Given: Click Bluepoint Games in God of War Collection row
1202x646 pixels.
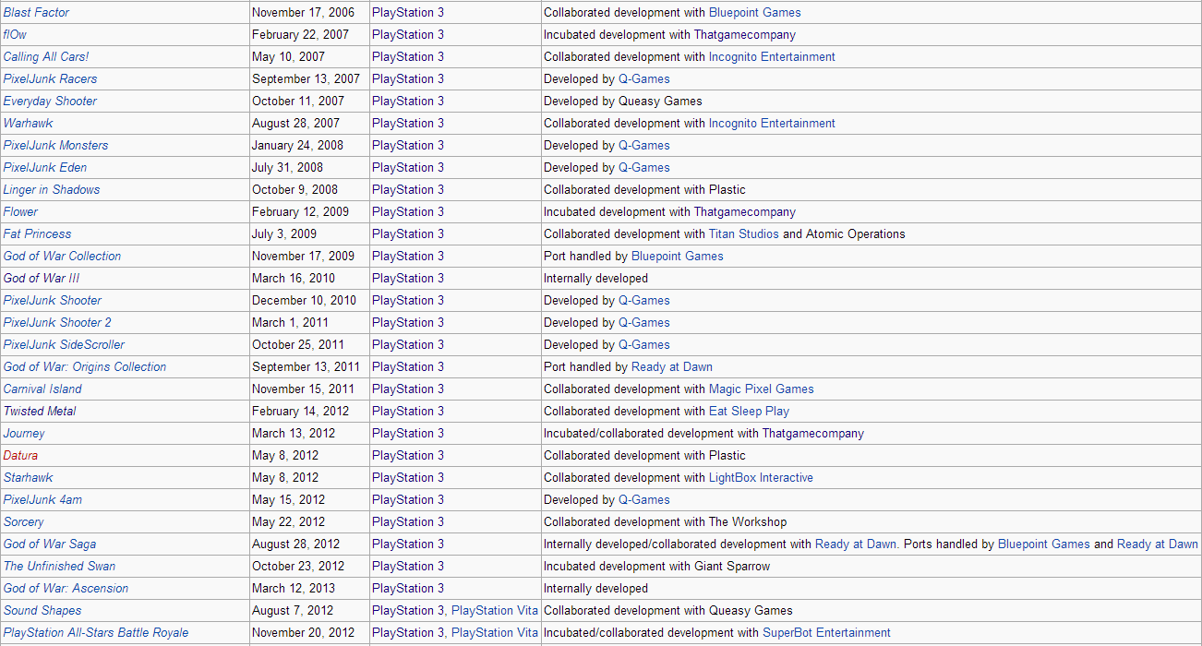Looking at the screenshot, I should tap(678, 256).
